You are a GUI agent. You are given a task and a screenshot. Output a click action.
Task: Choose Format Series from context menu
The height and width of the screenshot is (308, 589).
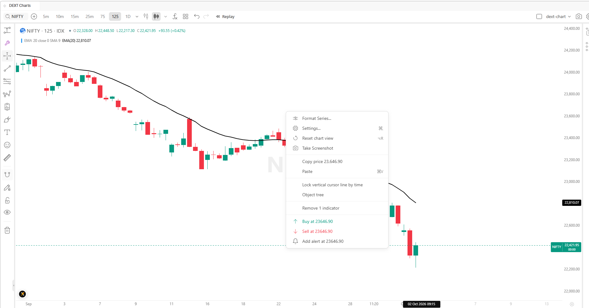click(337, 118)
